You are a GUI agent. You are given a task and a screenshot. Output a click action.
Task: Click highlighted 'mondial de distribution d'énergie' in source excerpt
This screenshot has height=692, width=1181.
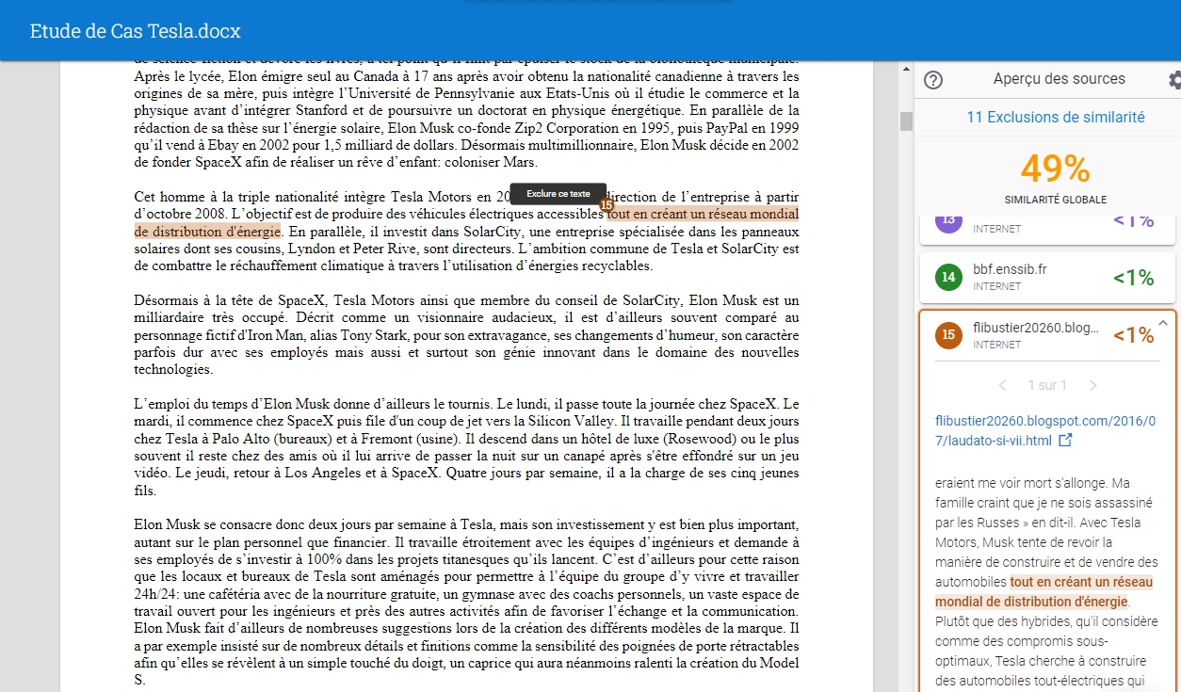[1031, 601]
